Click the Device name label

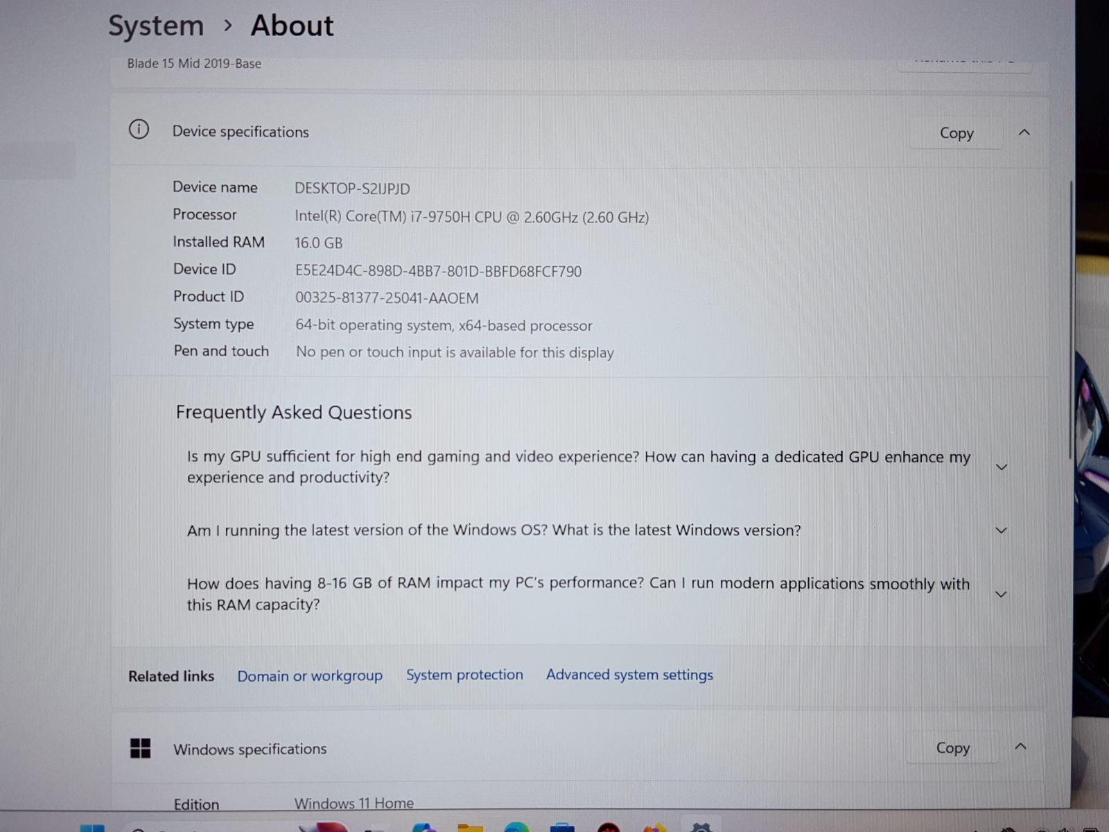tap(215, 187)
